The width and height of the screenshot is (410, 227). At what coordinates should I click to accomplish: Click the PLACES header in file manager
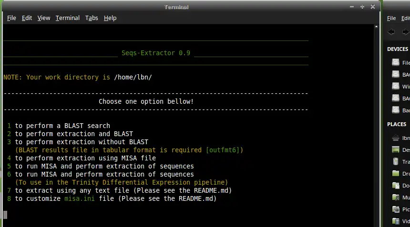pos(397,124)
